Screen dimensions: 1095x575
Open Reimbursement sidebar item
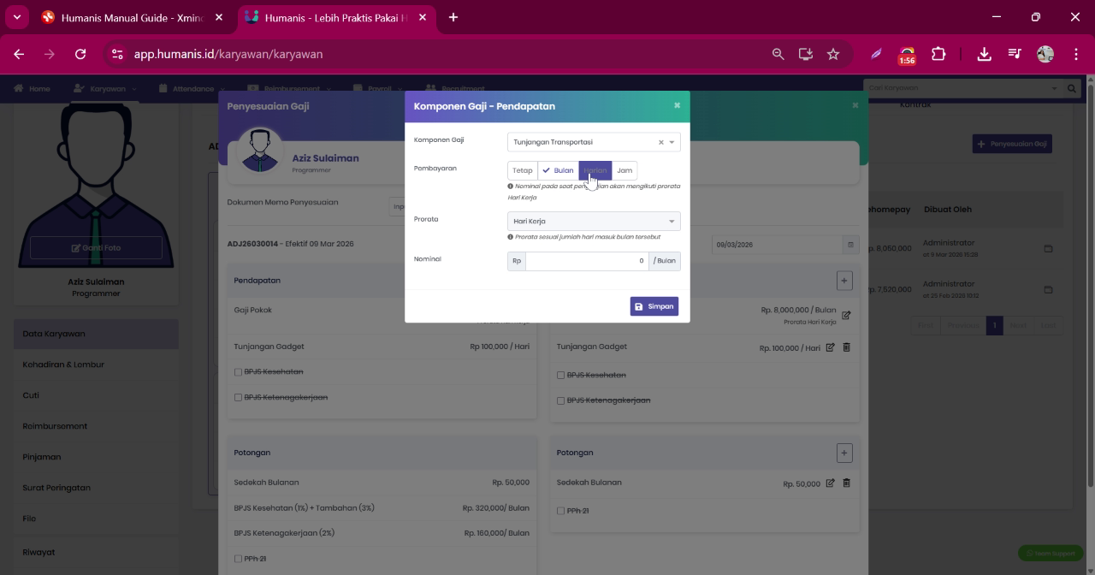[x=96, y=426]
